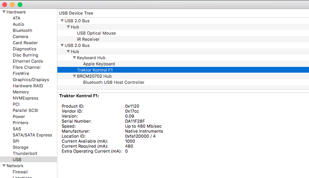Select the USB Optical Mouse device

tap(96, 33)
